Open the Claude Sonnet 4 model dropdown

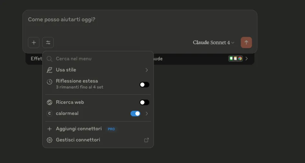point(214,43)
